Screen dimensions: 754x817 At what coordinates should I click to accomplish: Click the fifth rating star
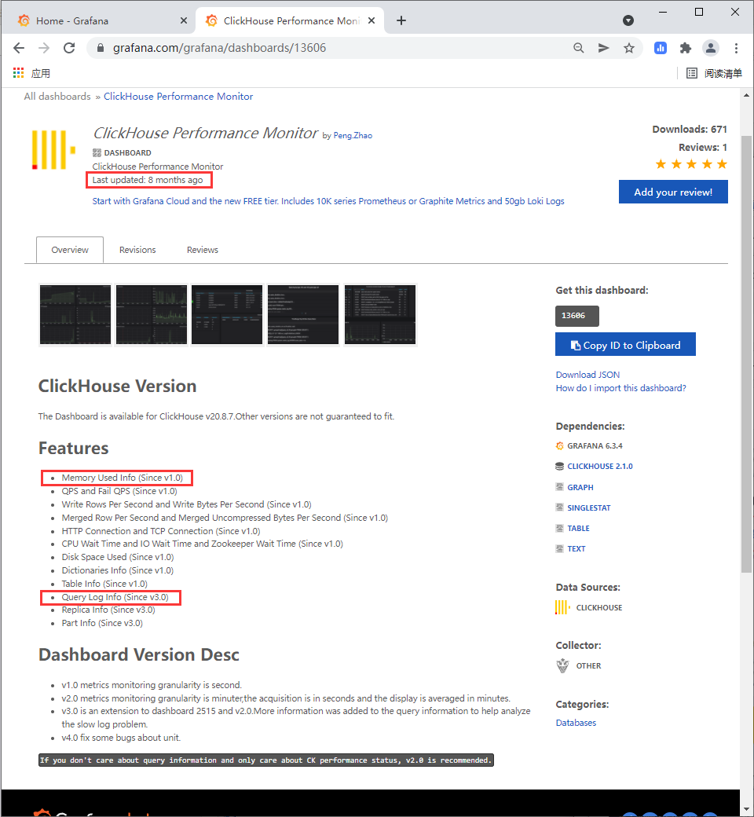click(x=722, y=165)
